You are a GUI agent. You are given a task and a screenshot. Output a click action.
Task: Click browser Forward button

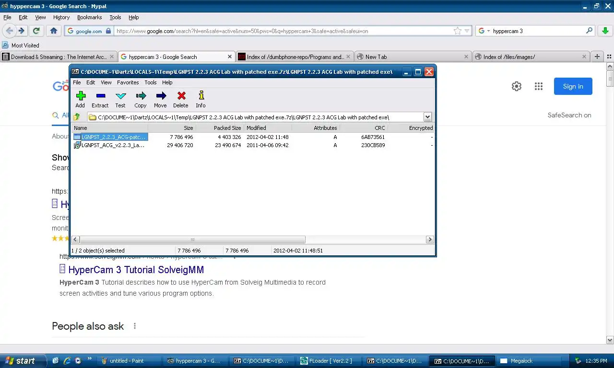[21, 31]
